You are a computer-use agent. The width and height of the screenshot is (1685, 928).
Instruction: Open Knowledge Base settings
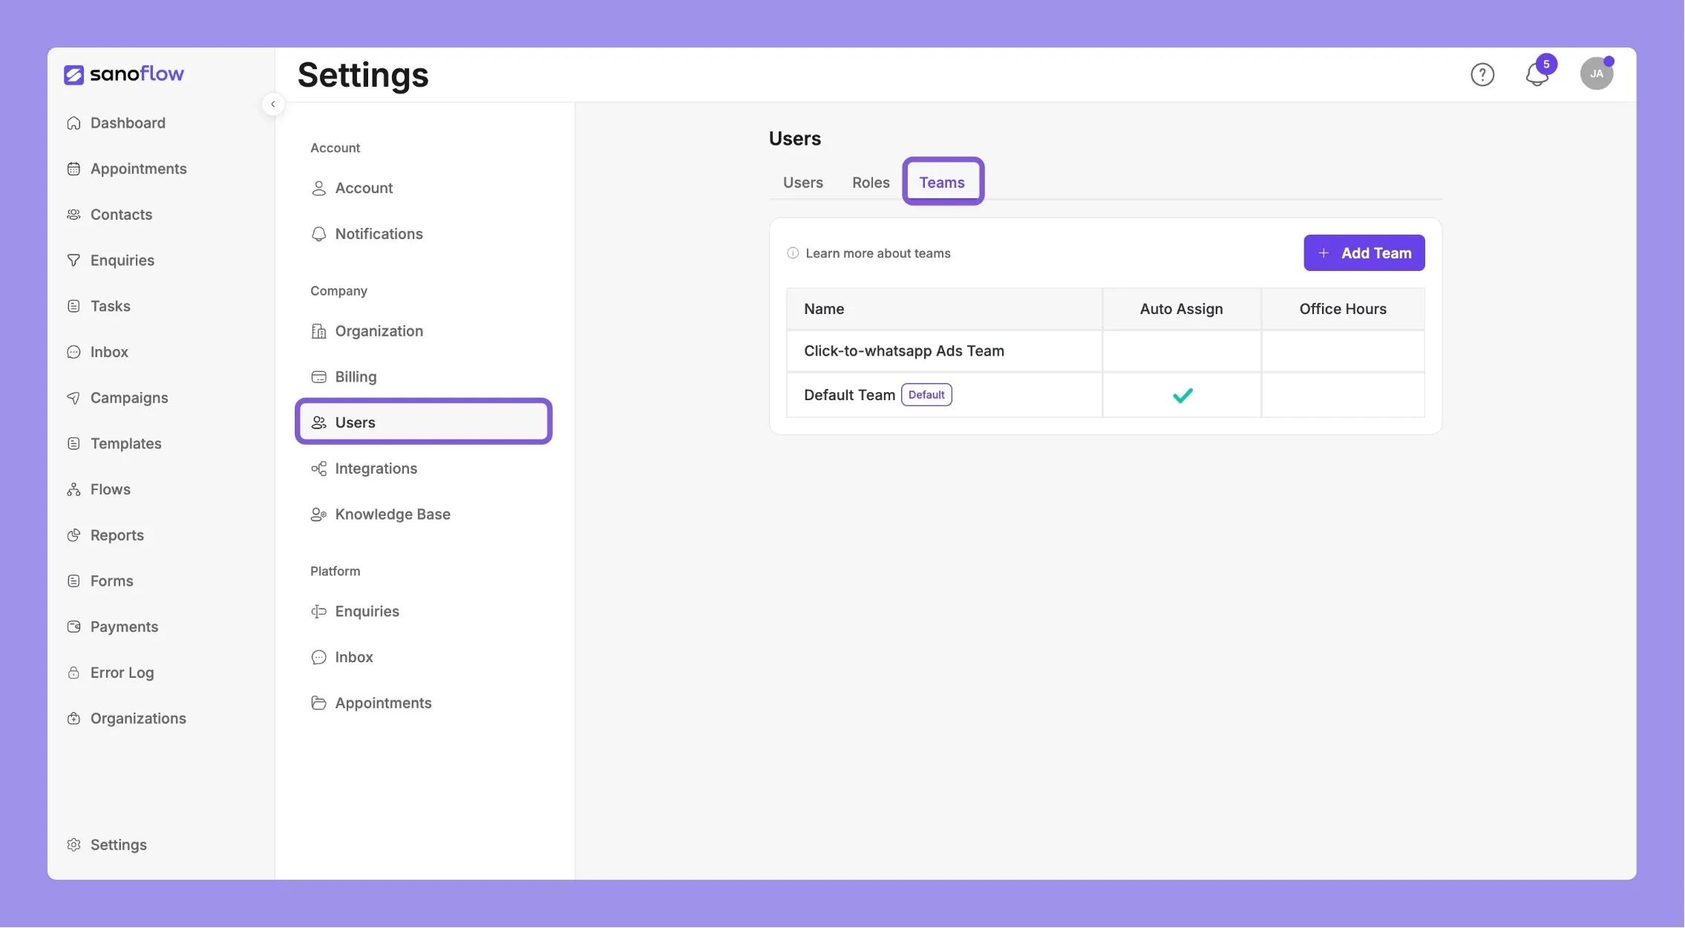point(424,514)
